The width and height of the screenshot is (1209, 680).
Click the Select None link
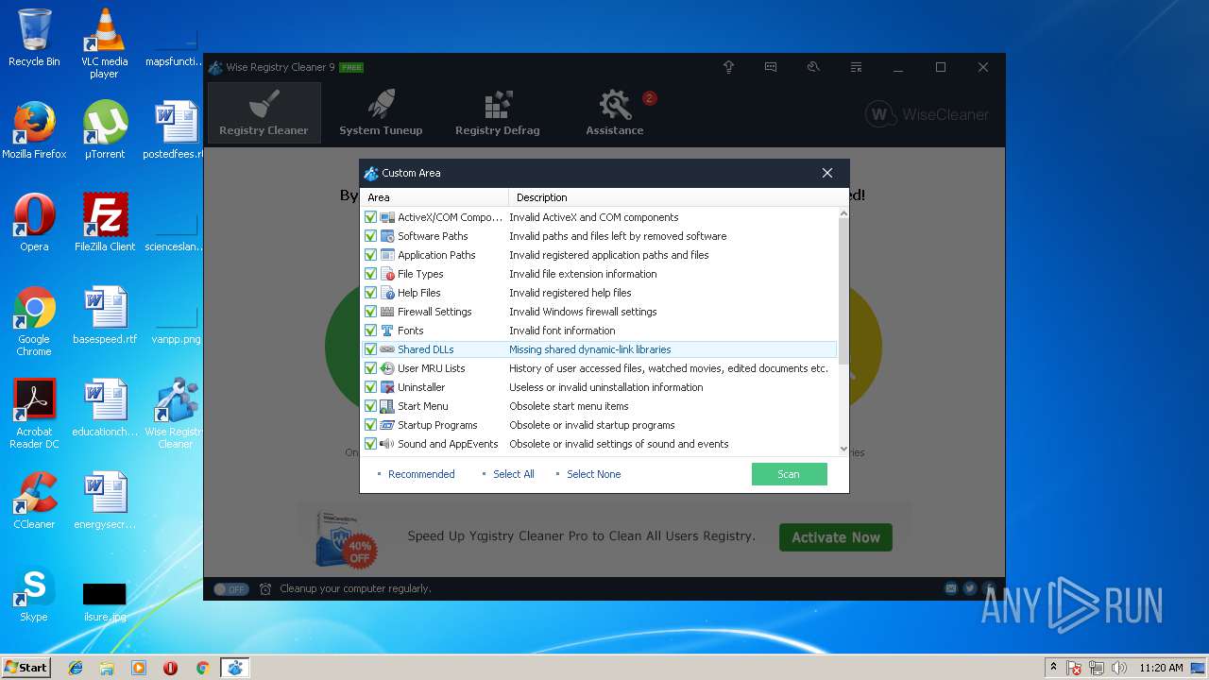[x=593, y=474]
